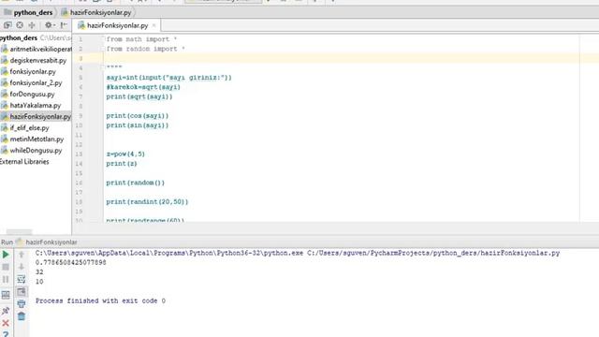Image resolution: width=599 pixels, height=337 pixels.
Task: Click the first Project toolbar view icon
Action: pyautogui.click(x=7, y=25)
